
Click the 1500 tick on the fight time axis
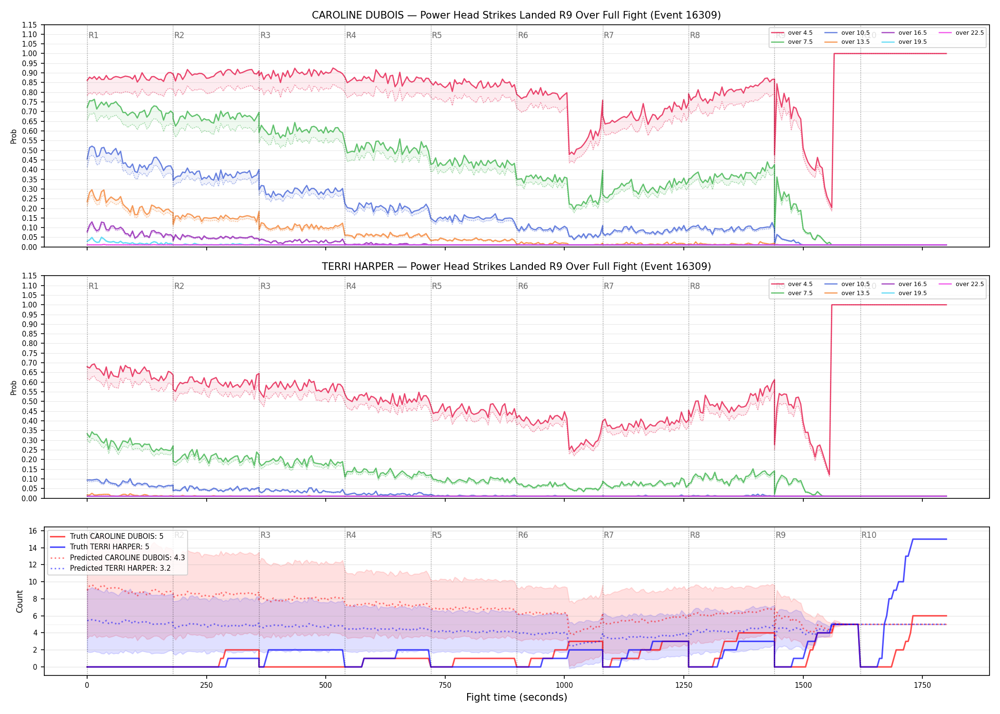point(803,685)
